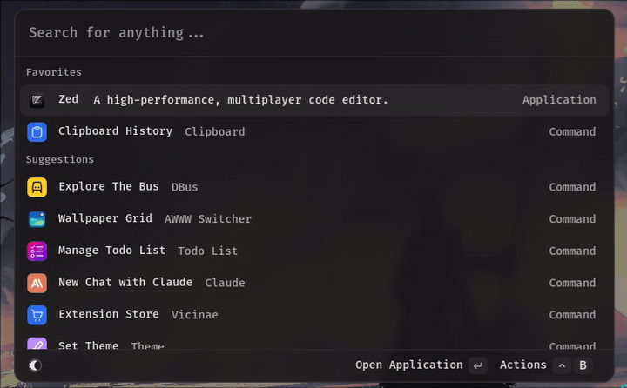Image resolution: width=627 pixels, height=388 pixels.
Task: Open the Actions menu in footer
Action: 522,365
